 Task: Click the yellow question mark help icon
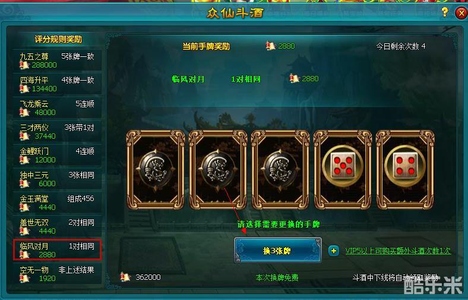[445, 12]
